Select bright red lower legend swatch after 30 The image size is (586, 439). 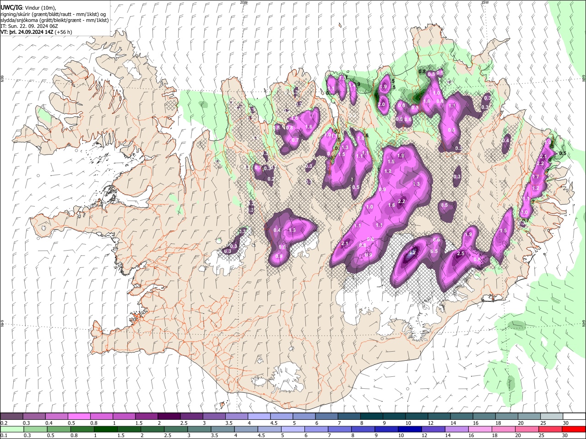point(573,429)
